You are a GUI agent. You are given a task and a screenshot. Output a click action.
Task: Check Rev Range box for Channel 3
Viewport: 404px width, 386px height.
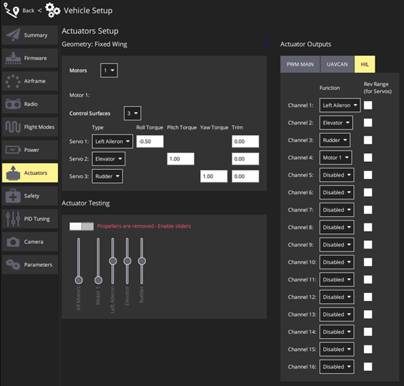(x=368, y=140)
